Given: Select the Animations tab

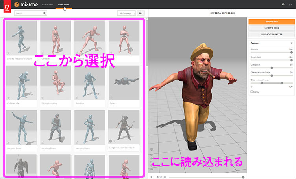Looking at the screenshot, I should [64, 4].
